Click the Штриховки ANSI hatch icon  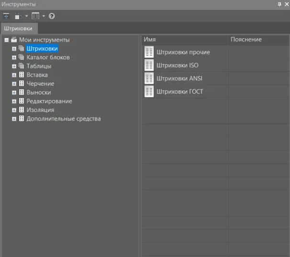click(x=149, y=78)
